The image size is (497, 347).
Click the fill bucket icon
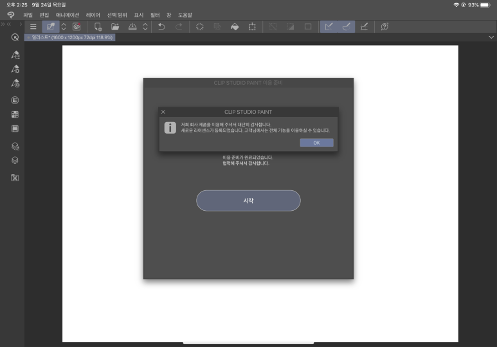click(235, 26)
